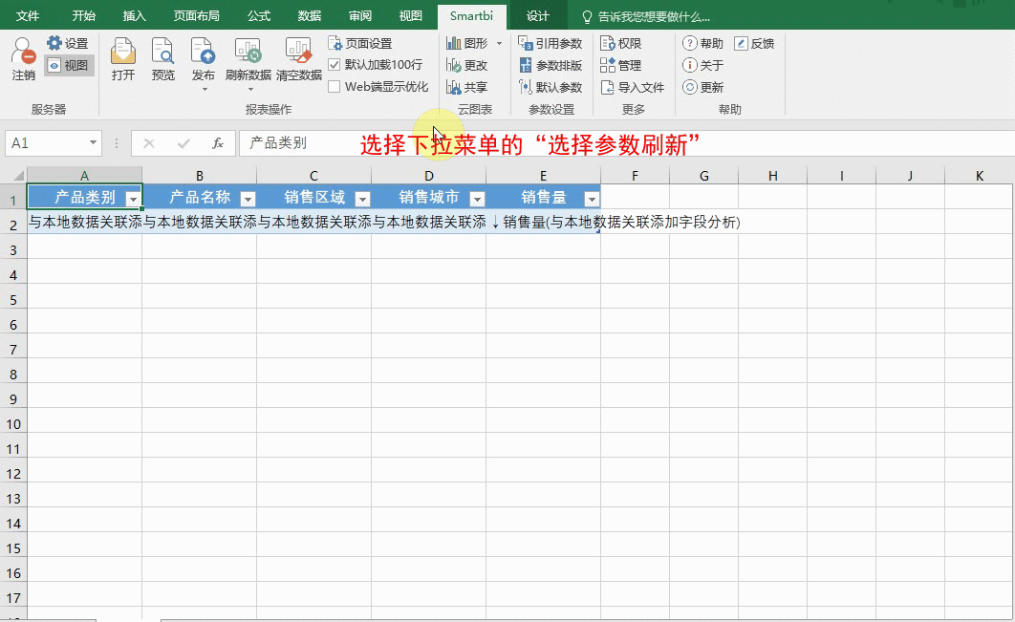The height and width of the screenshot is (622, 1015).
Task: Click 引用参数 reference parameter icon
Action: tap(525, 43)
